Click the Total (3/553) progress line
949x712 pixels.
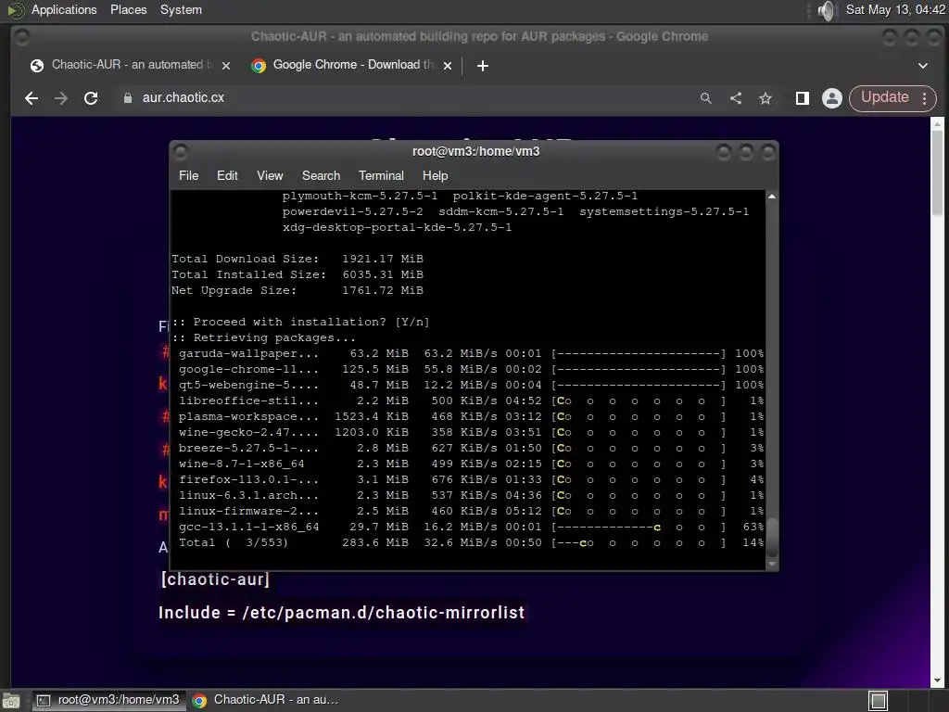point(471,542)
